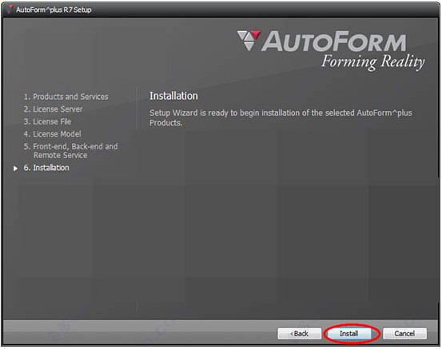Screen dimensions: 442x349
Task: Click the AutoForm icon in title bar
Action: pyautogui.click(x=10, y=9)
